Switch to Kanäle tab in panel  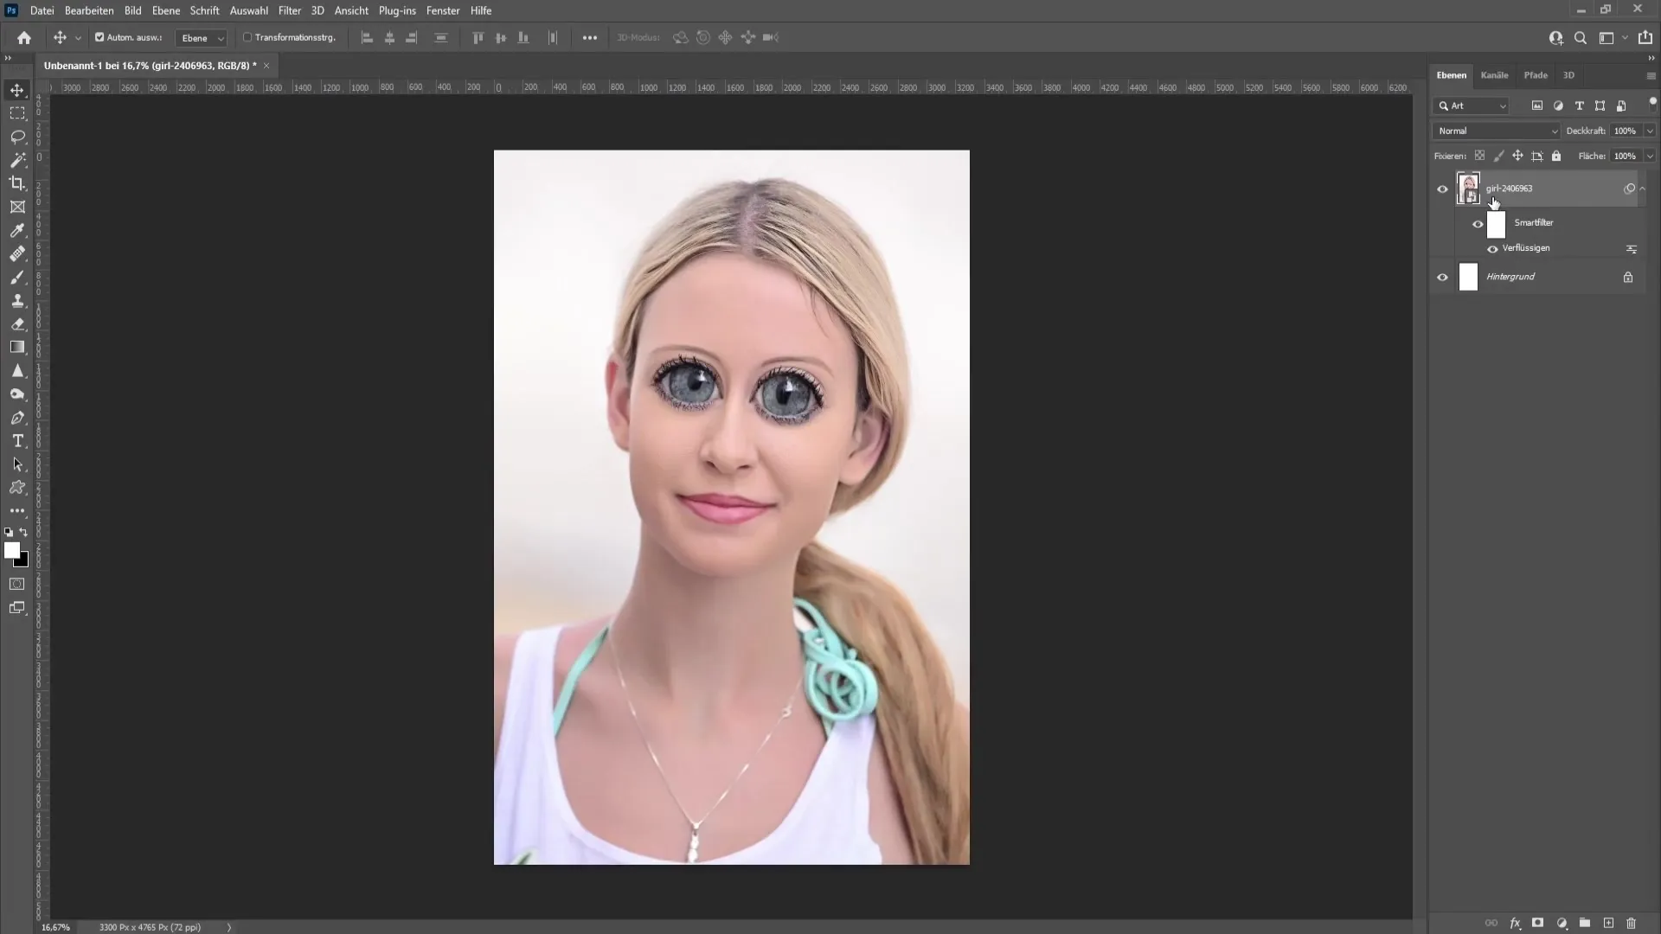pyautogui.click(x=1494, y=74)
